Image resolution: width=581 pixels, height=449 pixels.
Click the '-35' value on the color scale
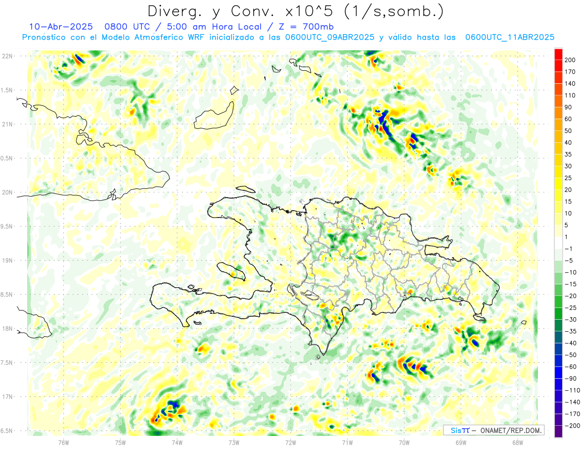coord(571,331)
